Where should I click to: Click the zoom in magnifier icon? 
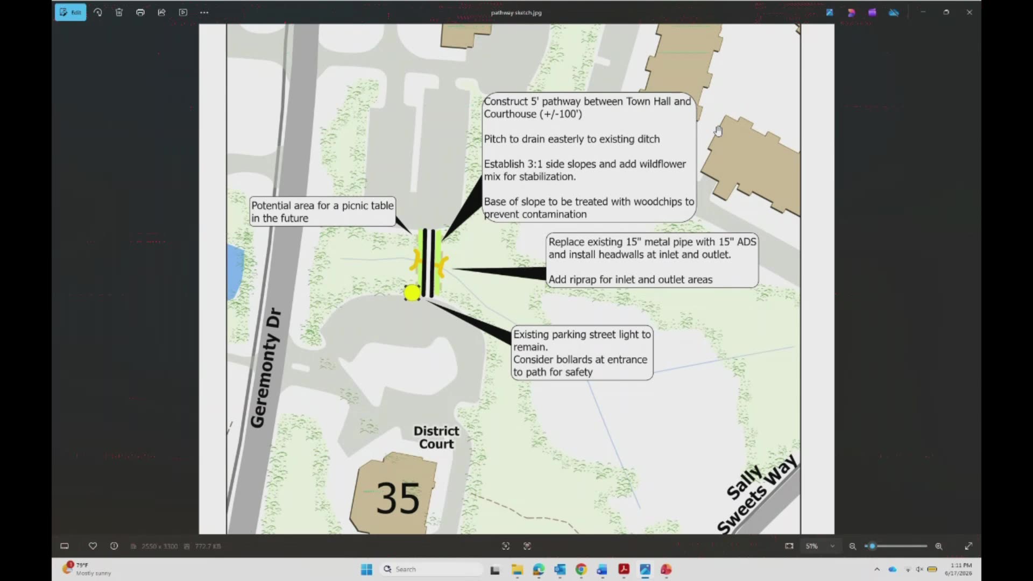pos(939,546)
